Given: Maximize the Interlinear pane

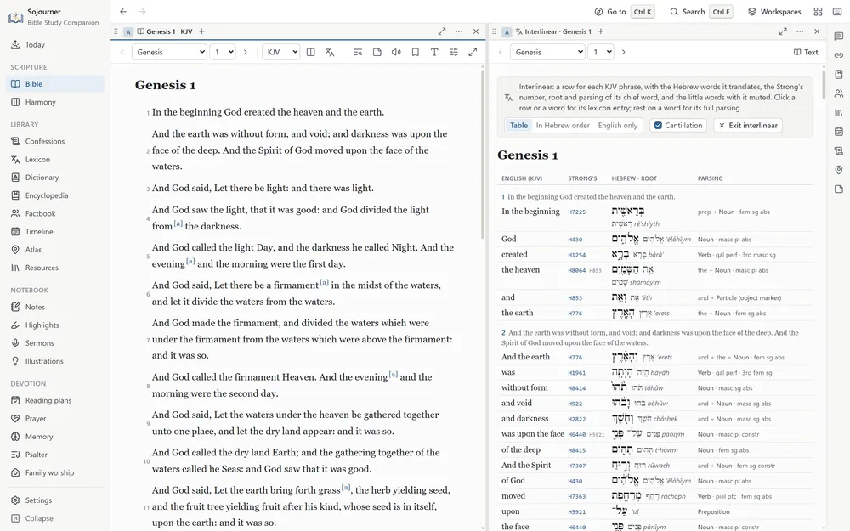Looking at the screenshot, I should [x=783, y=31].
